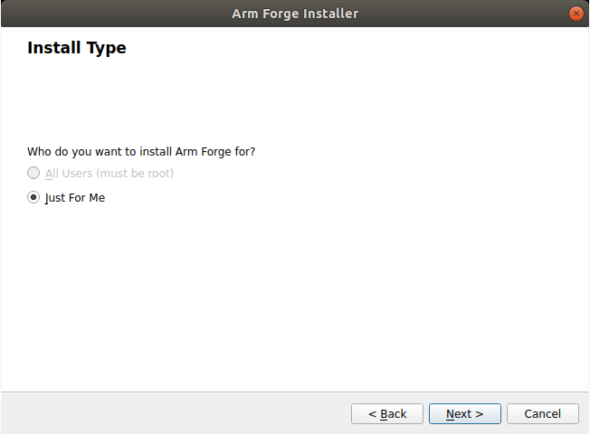Go to the next installer step
Screen dimensions: 590x435
(465, 413)
